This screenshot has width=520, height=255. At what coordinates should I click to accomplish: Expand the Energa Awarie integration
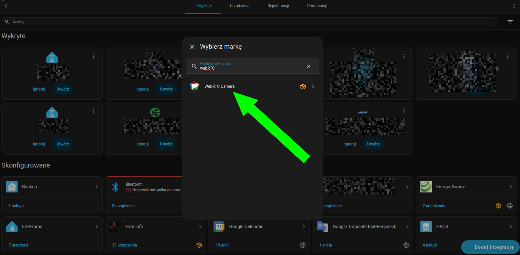(511, 187)
